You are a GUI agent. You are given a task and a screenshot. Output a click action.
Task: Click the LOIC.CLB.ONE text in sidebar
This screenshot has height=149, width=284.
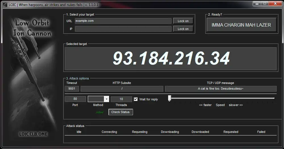tap(33, 134)
